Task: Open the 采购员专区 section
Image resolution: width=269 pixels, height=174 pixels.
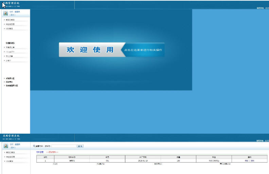Action: pyautogui.click(x=10, y=78)
